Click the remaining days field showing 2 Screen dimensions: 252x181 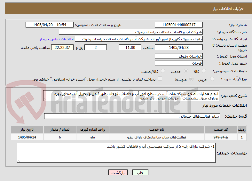[96, 47]
